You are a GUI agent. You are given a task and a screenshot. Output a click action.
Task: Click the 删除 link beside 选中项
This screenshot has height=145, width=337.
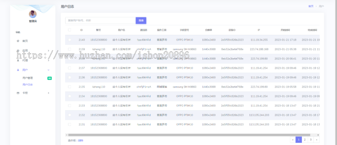tap(81, 141)
